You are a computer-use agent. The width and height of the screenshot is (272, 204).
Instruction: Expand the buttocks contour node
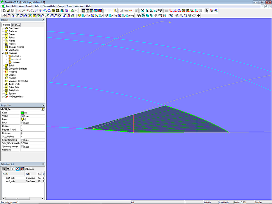click(6, 56)
